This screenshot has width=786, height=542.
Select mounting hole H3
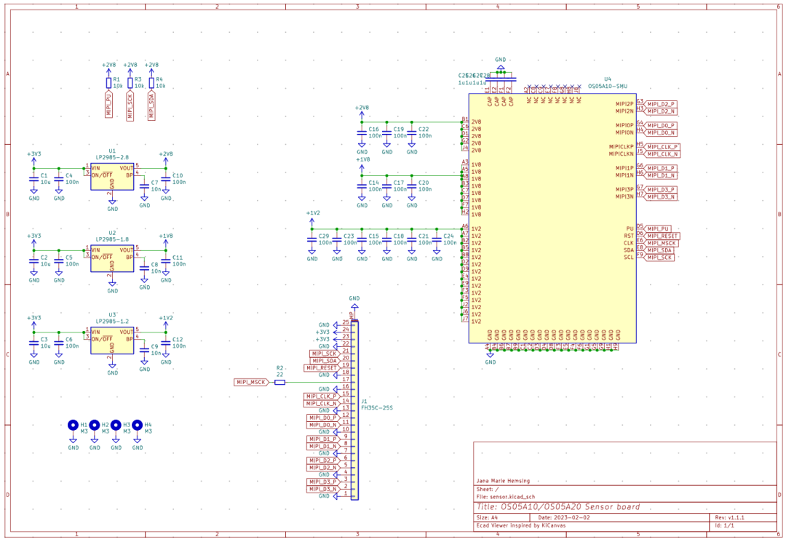(116, 425)
